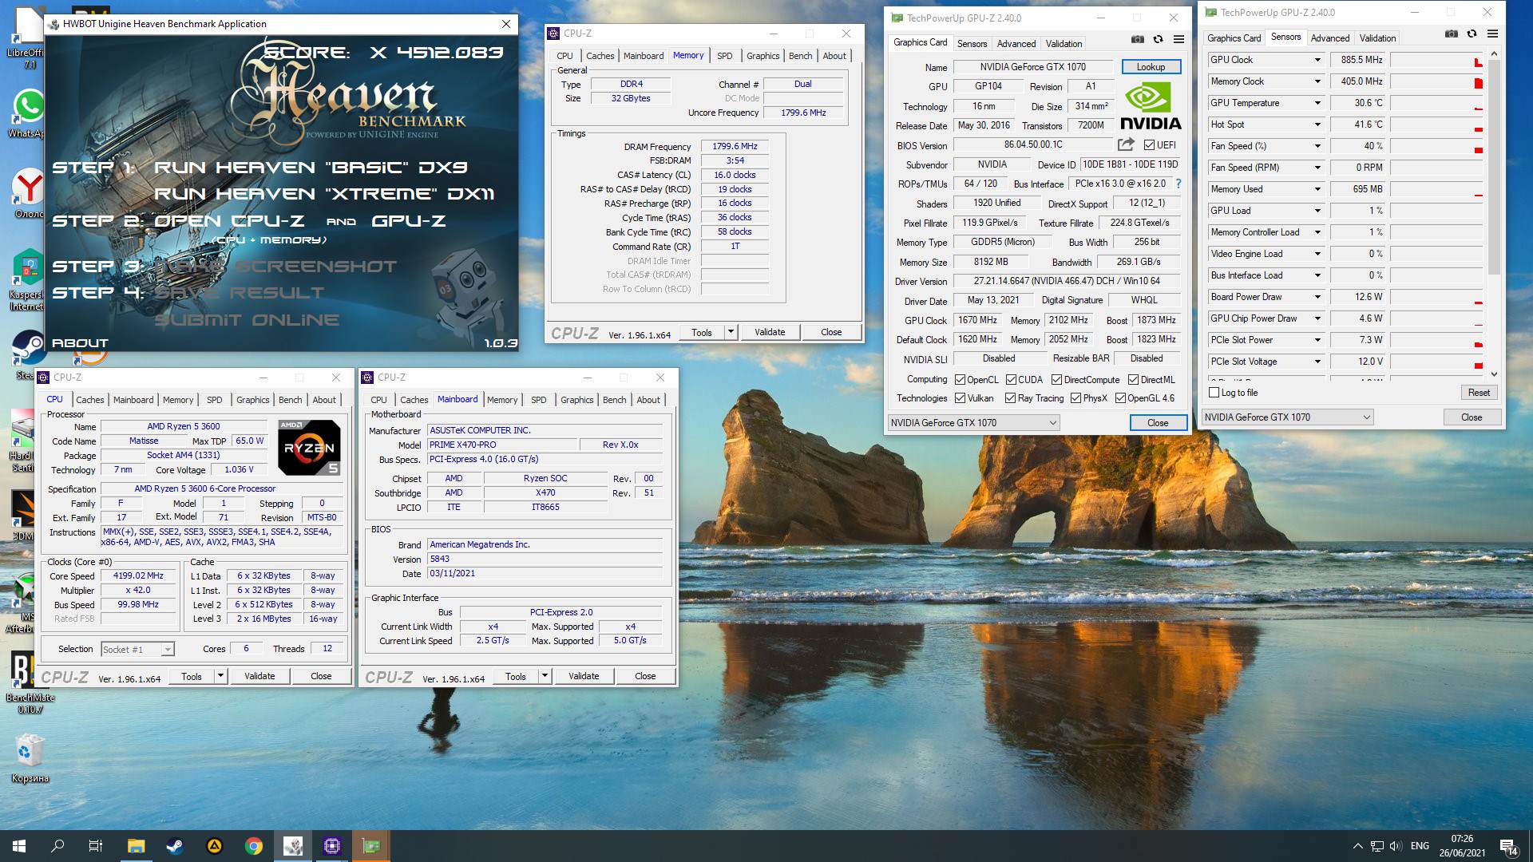The height and width of the screenshot is (862, 1533).
Task: Click Lookup button in GPU-Z
Action: [x=1151, y=67]
